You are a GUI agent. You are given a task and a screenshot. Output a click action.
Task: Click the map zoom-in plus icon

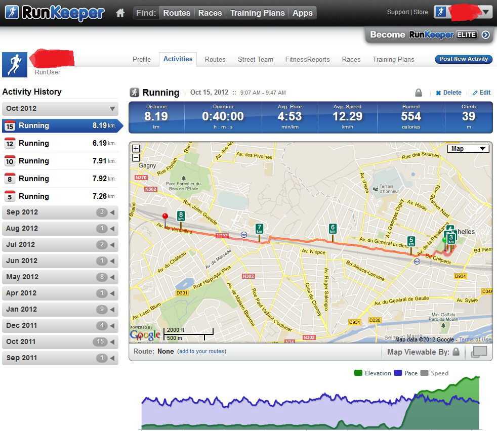tap(135, 149)
